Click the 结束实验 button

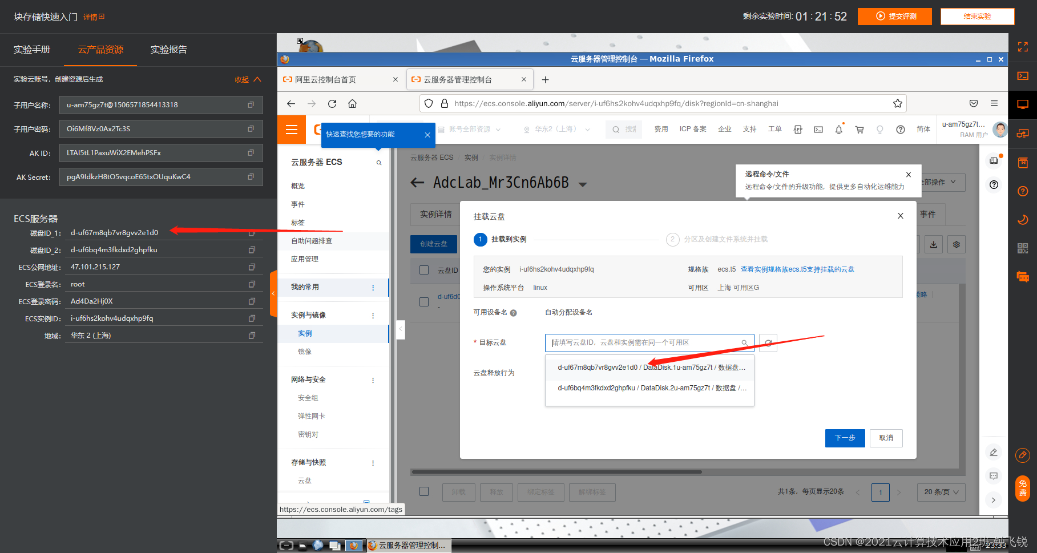pos(977,17)
